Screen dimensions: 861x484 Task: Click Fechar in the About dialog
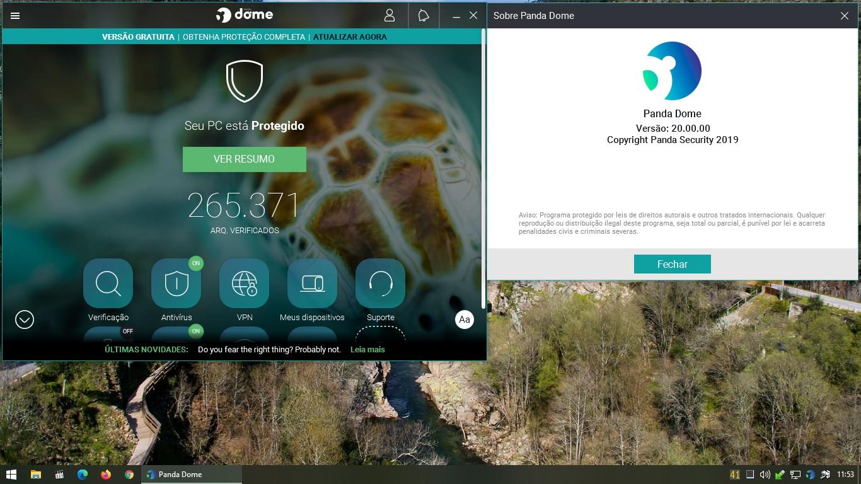(672, 264)
